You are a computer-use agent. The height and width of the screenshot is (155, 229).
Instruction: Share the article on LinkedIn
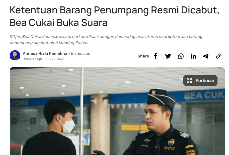click(x=193, y=56)
